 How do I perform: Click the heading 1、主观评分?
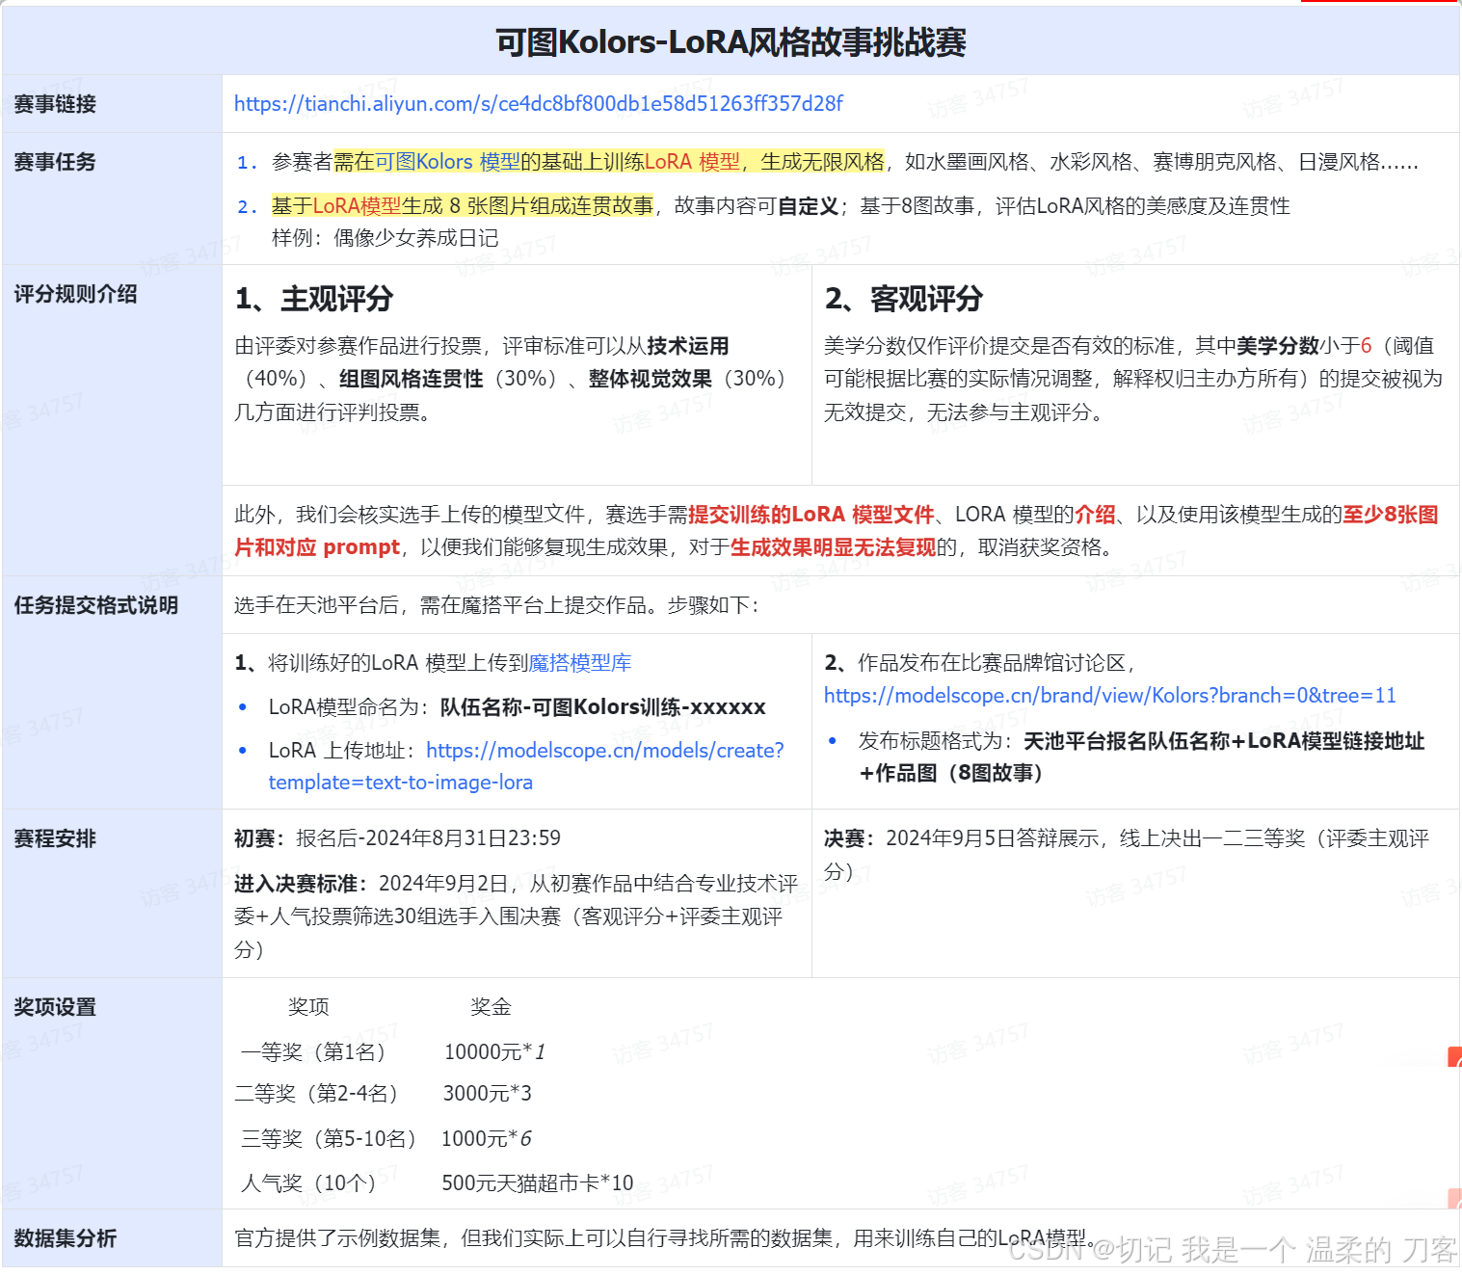[314, 299]
